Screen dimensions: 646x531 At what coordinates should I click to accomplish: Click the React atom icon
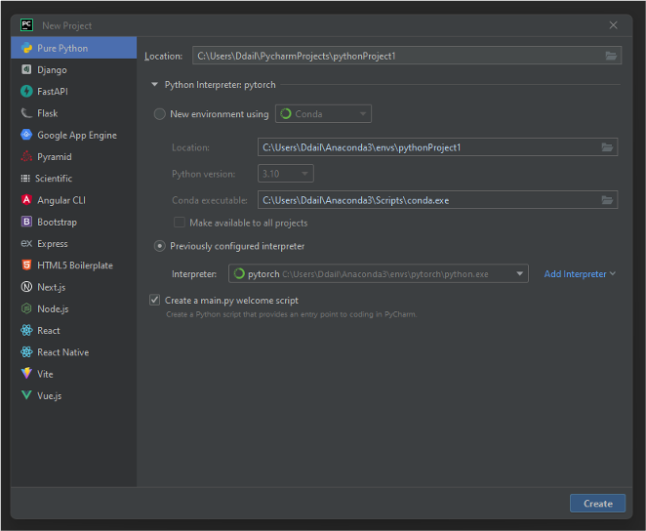[x=26, y=330]
